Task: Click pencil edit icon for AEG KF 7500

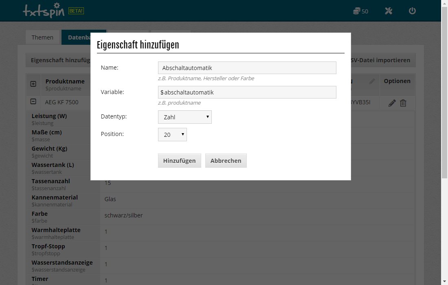Action: [x=392, y=103]
